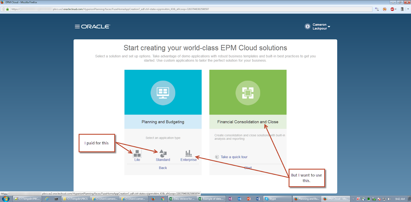Switch to Planning and Bu... Firefox taskbar window
411x202 pixels.
coord(307,199)
